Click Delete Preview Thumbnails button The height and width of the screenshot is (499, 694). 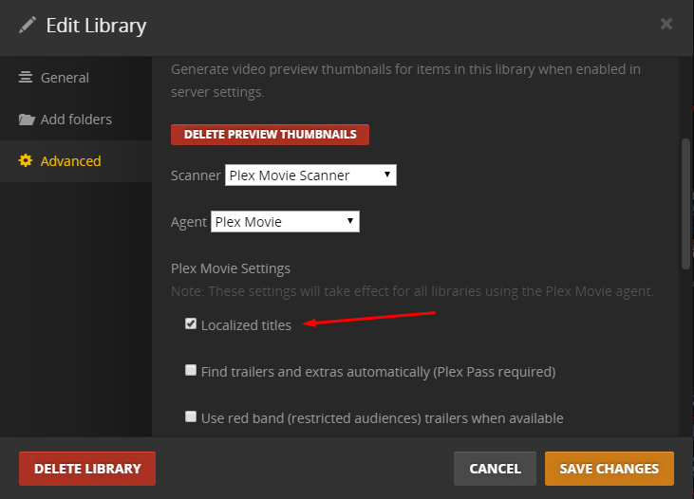pyautogui.click(x=270, y=135)
